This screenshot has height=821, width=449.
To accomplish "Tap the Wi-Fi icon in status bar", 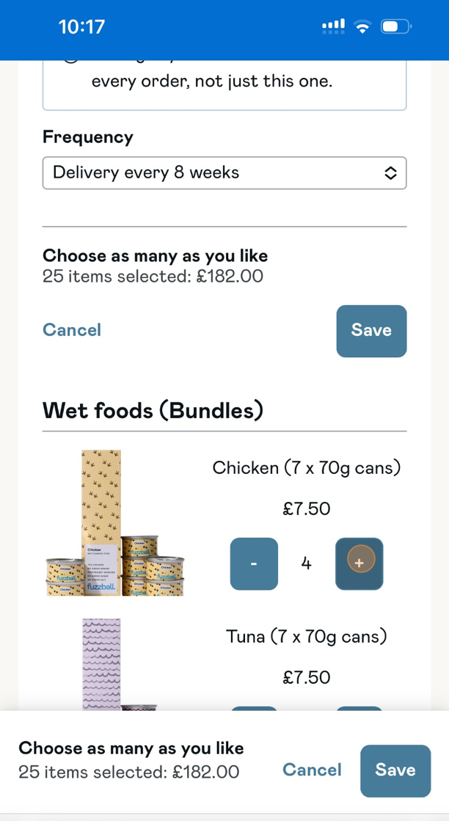I will point(362,27).
